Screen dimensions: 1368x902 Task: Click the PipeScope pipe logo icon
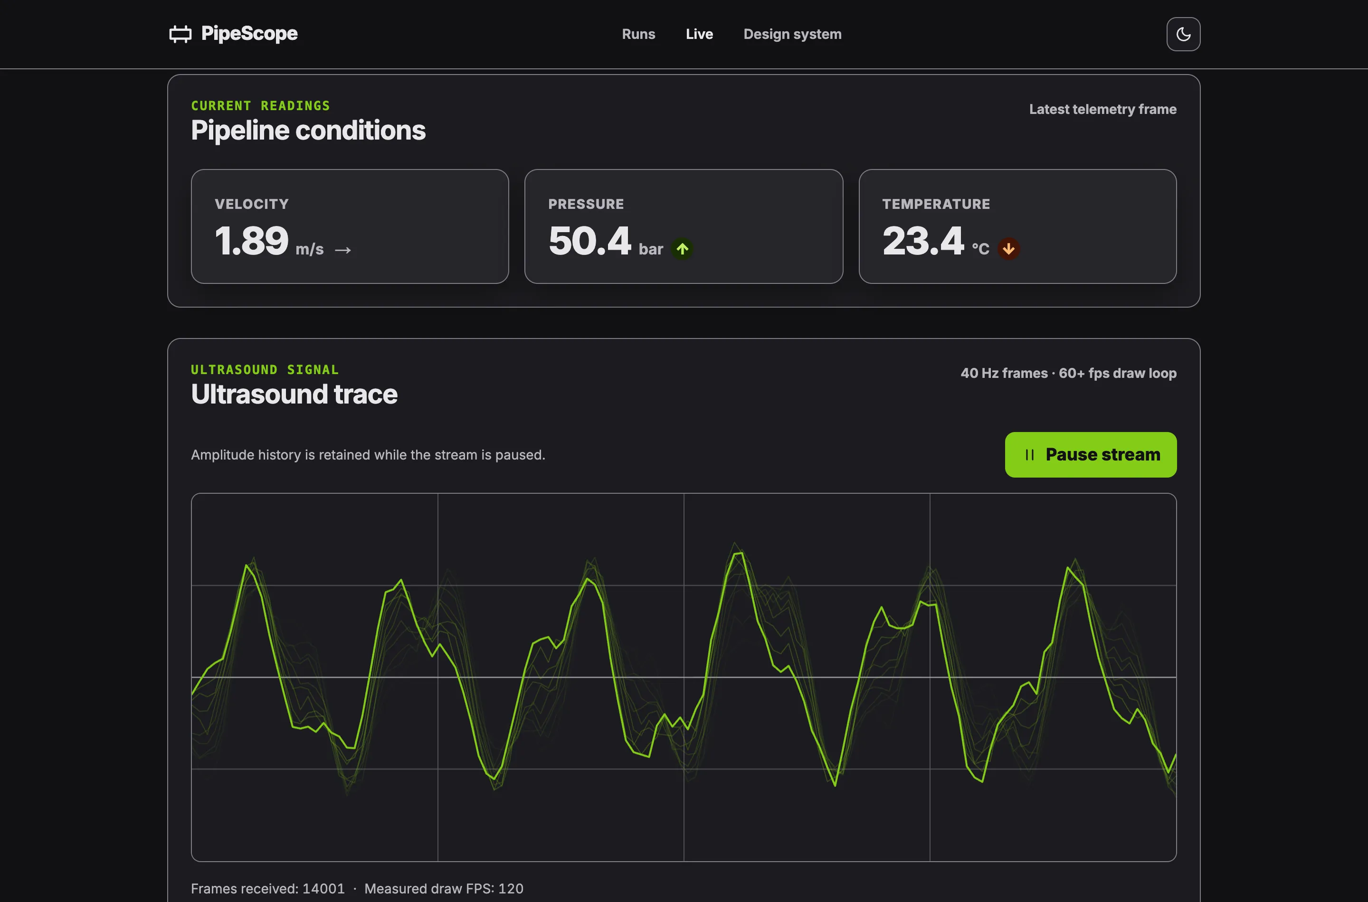[x=180, y=34]
